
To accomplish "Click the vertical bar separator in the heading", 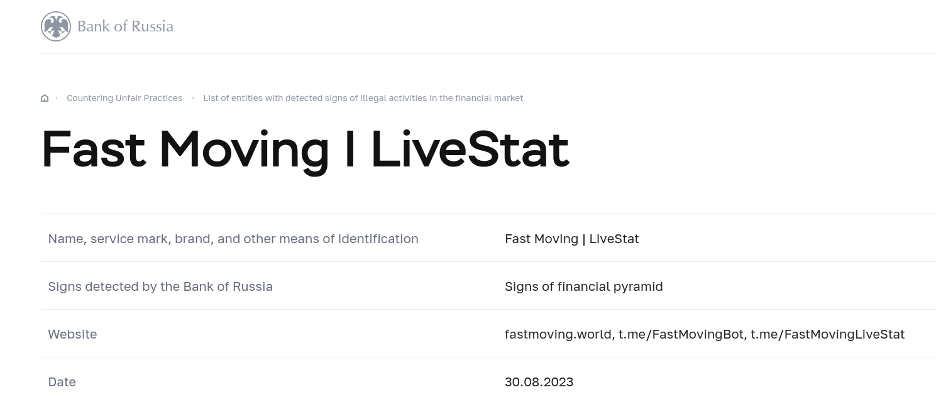I will point(350,149).
